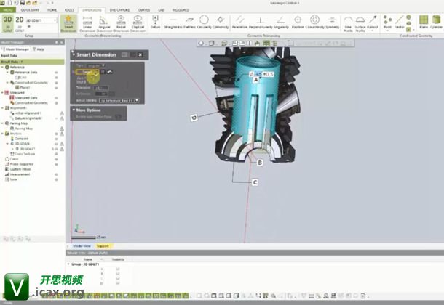Toggle visibility of Measured Data

tap(56, 98)
